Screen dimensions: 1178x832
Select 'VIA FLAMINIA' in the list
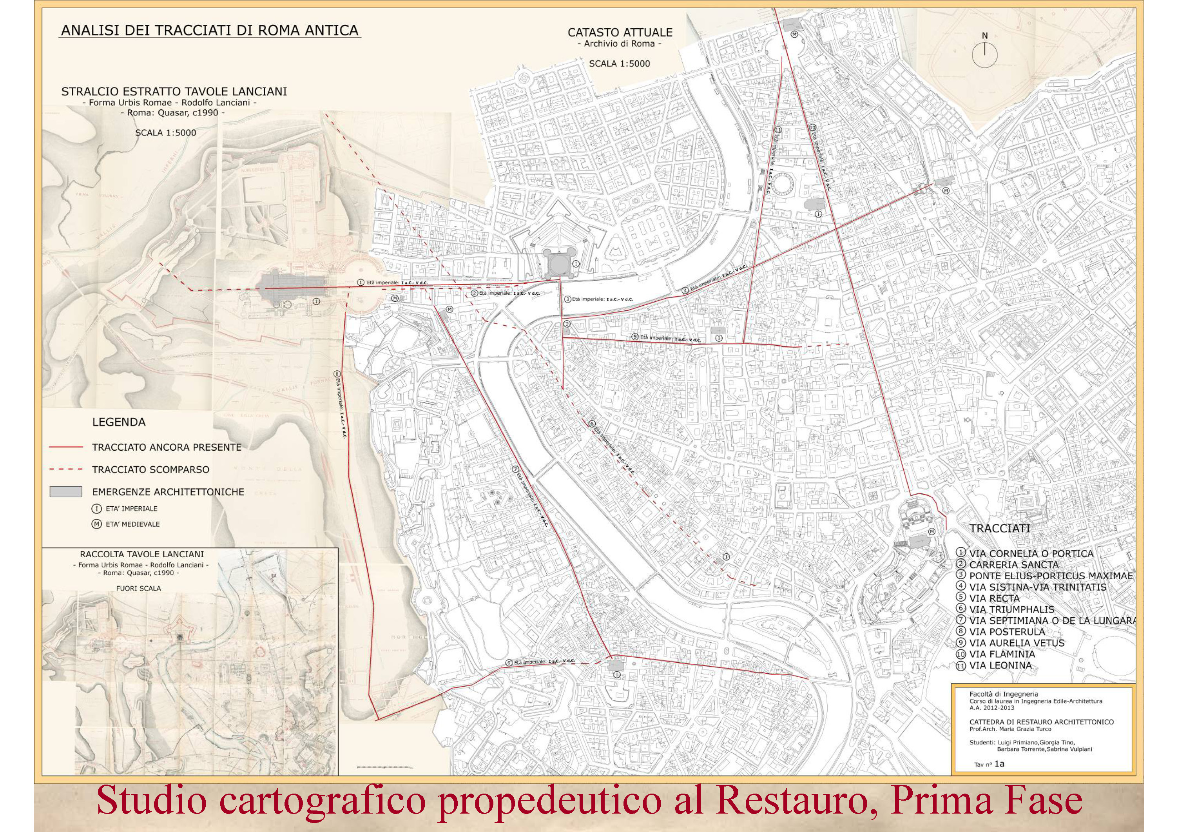[x=1002, y=654]
